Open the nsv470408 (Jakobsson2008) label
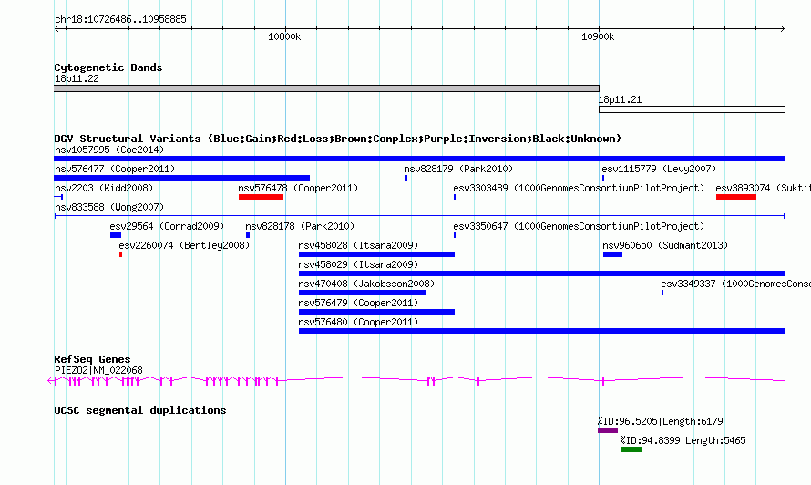This screenshot has height=485, width=811. (x=366, y=284)
